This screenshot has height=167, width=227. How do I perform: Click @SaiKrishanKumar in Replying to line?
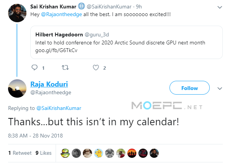(59, 108)
